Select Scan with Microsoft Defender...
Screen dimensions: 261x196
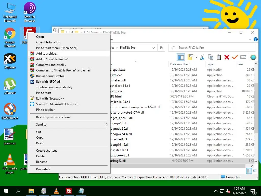tap(69, 104)
